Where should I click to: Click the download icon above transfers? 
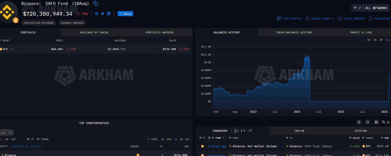point(388,122)
